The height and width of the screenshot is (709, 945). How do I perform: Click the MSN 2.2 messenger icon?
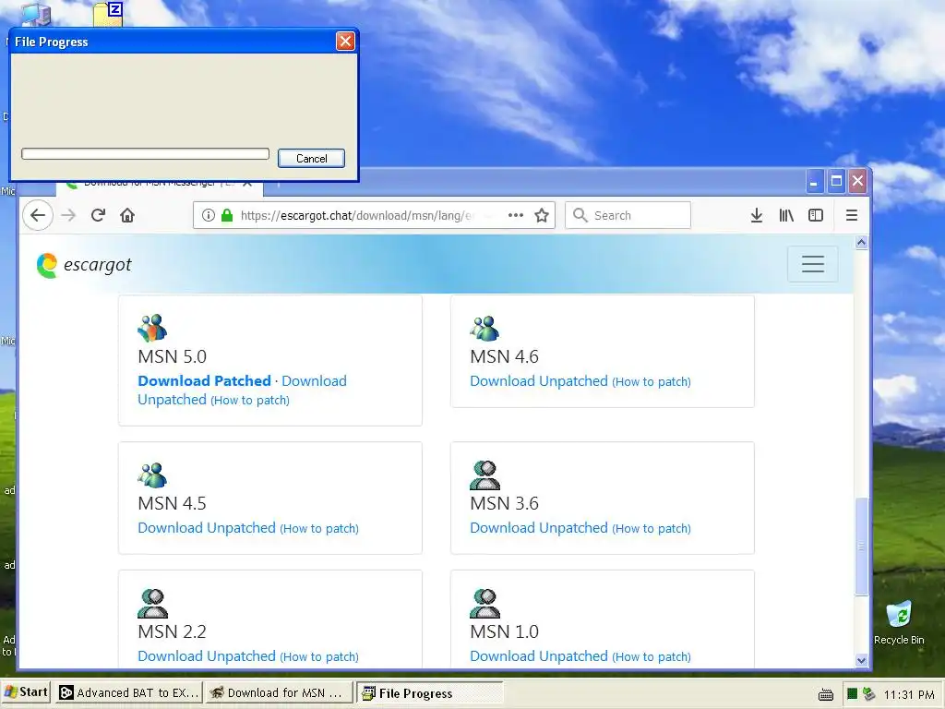point(152,604)
